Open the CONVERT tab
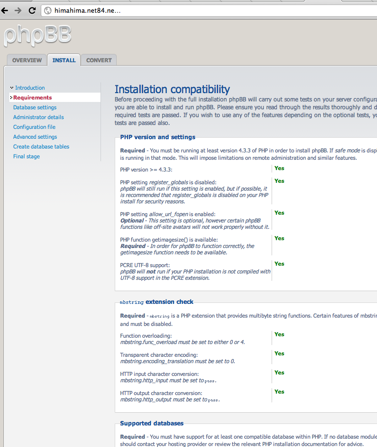This screenshot has width=377, height=447. click(99, 60)
